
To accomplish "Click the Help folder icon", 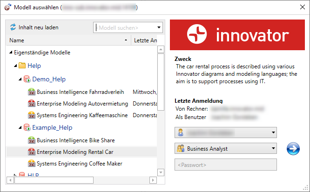I will coord(22,66).
